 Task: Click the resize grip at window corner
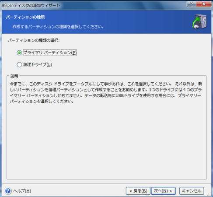[209, 194]
